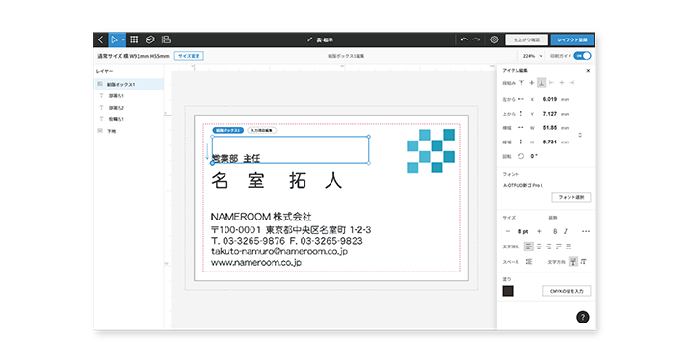Click the grid icon in the toolbar
Image resolution: width=688 pixels, height=362 pixels.
pyautogui.click(x=134, y=39)
